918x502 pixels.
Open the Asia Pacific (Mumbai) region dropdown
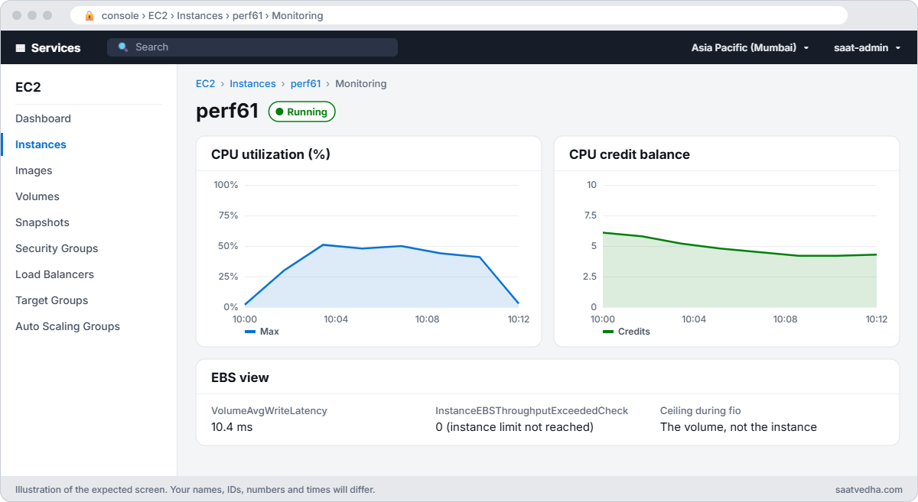[750, 47]
